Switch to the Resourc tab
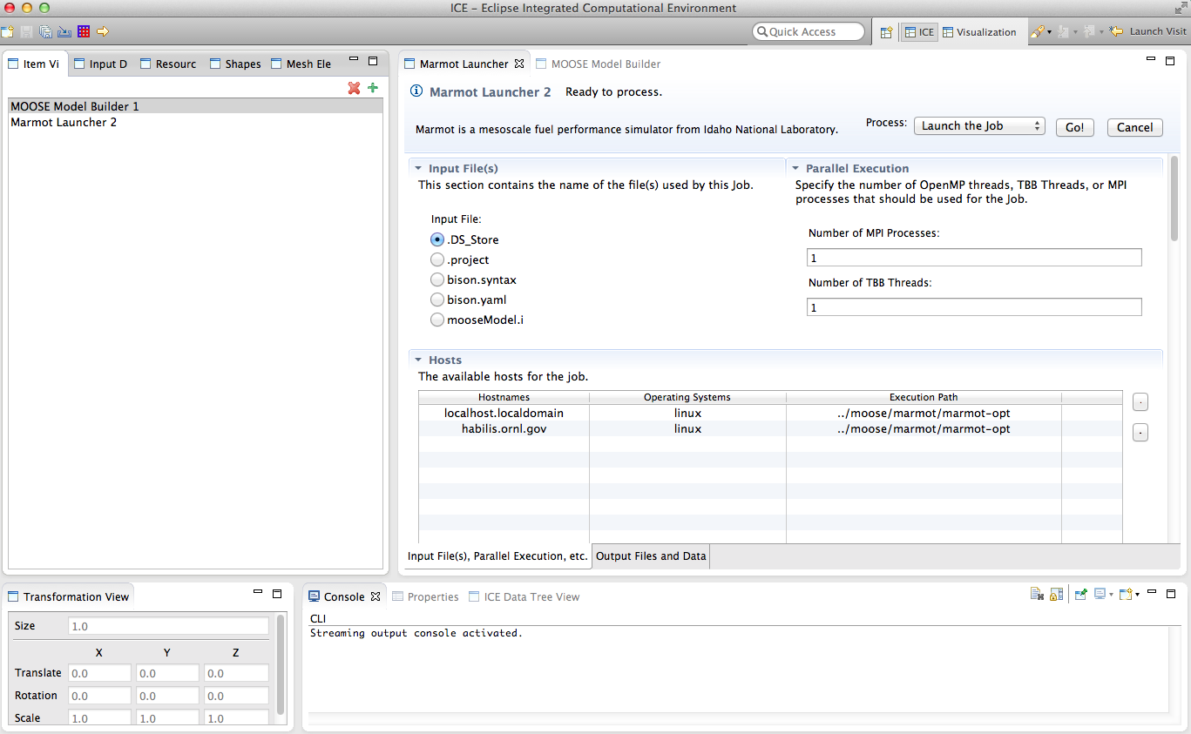The image size is (1191, 734). pos(168,64)
